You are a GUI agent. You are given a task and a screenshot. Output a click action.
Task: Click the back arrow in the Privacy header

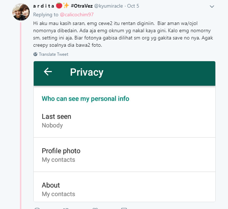pyautogui.click(x=48, y=72)
